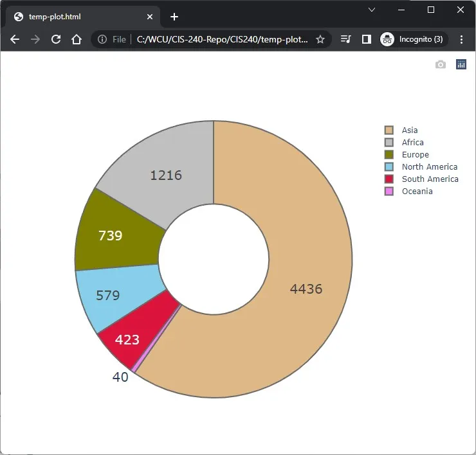Open the Incognito (3) profile button
476x455 pixels.
tap(414, 39)
